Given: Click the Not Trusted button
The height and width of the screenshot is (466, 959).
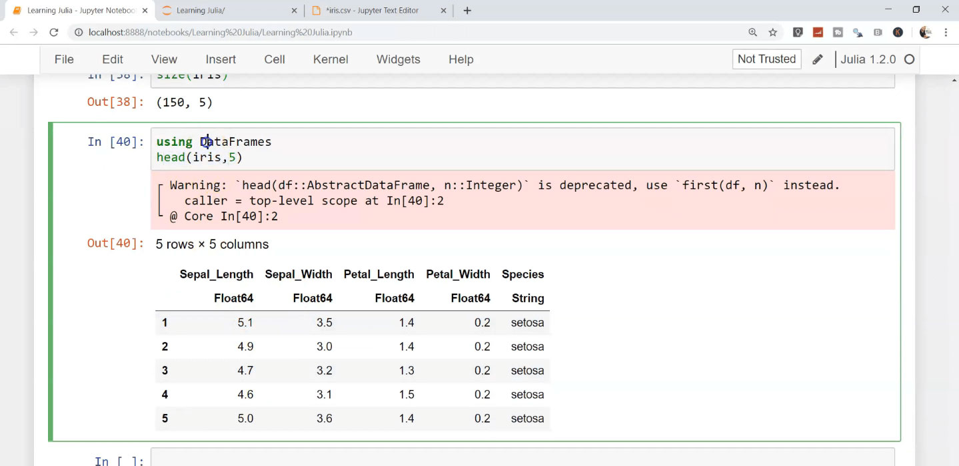Looking at the screenshot, I should pos(766,59).
